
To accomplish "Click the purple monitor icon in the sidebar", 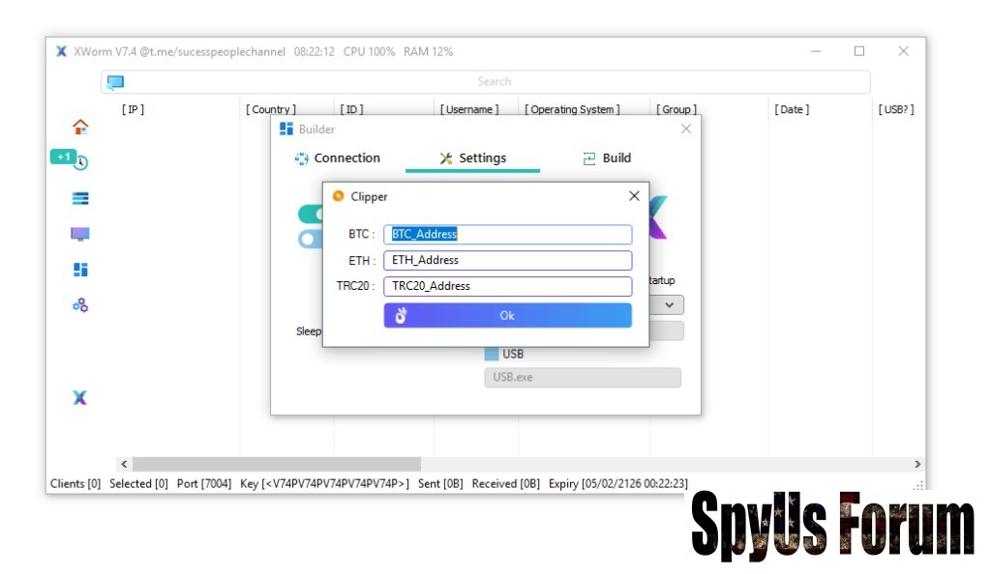I will coord(80,234).
